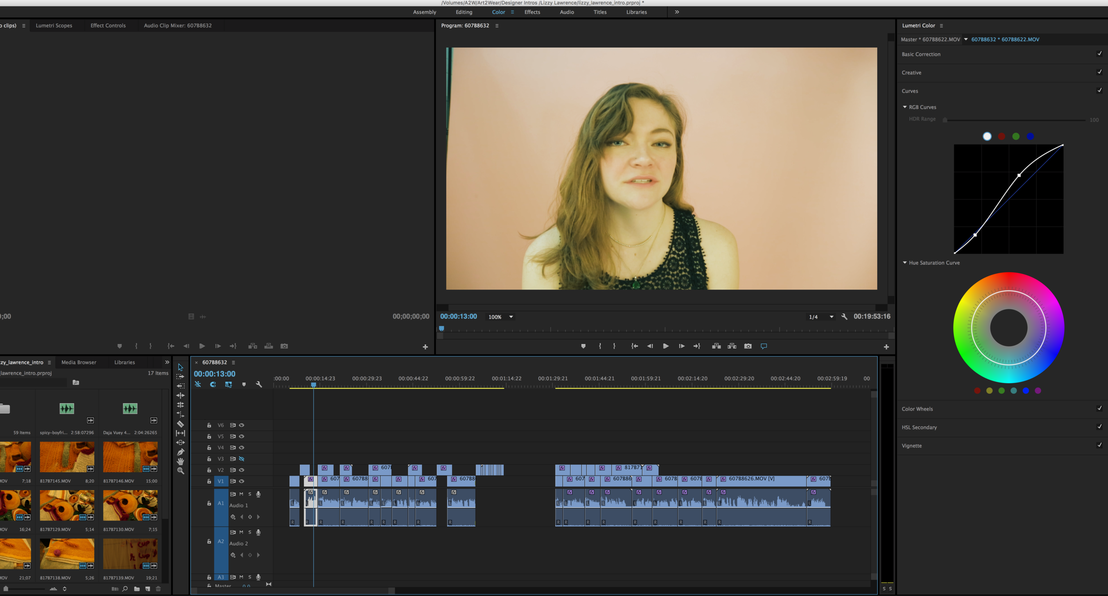Image resolution: width=1108 pixels, height=596 pixels.
Task: Open the Lumetri Scopes panel tab
Action: pos(54,26)
